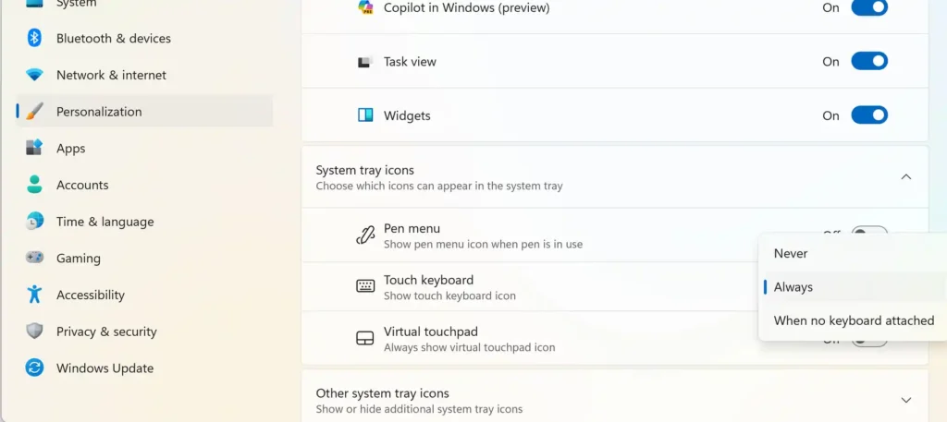
Task: Open Bluetooth & devices settings
Action: 144,39
